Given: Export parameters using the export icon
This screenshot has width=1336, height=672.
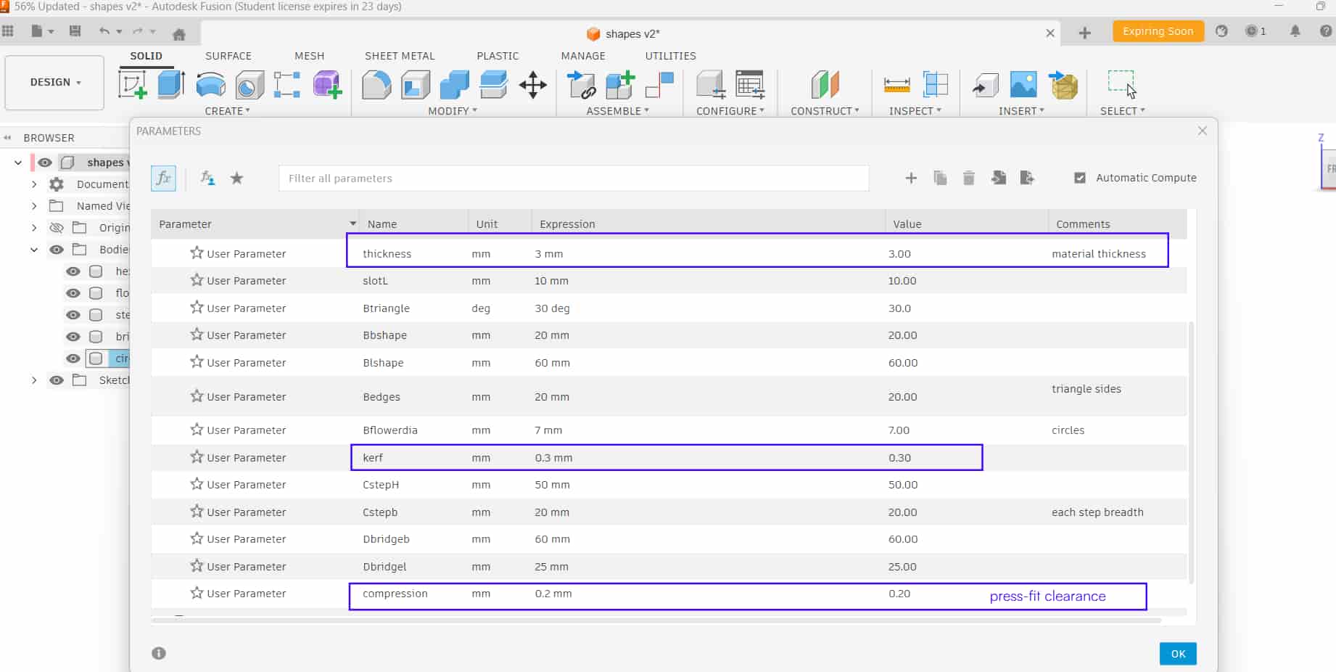Looking at the screenshot, I should pyautogui.click(x=1026, y=178).
